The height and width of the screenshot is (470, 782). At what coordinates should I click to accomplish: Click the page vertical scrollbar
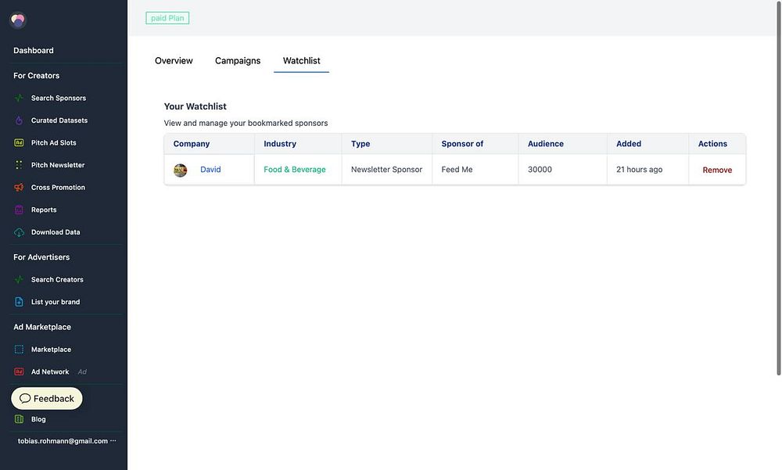click(779, 188)
